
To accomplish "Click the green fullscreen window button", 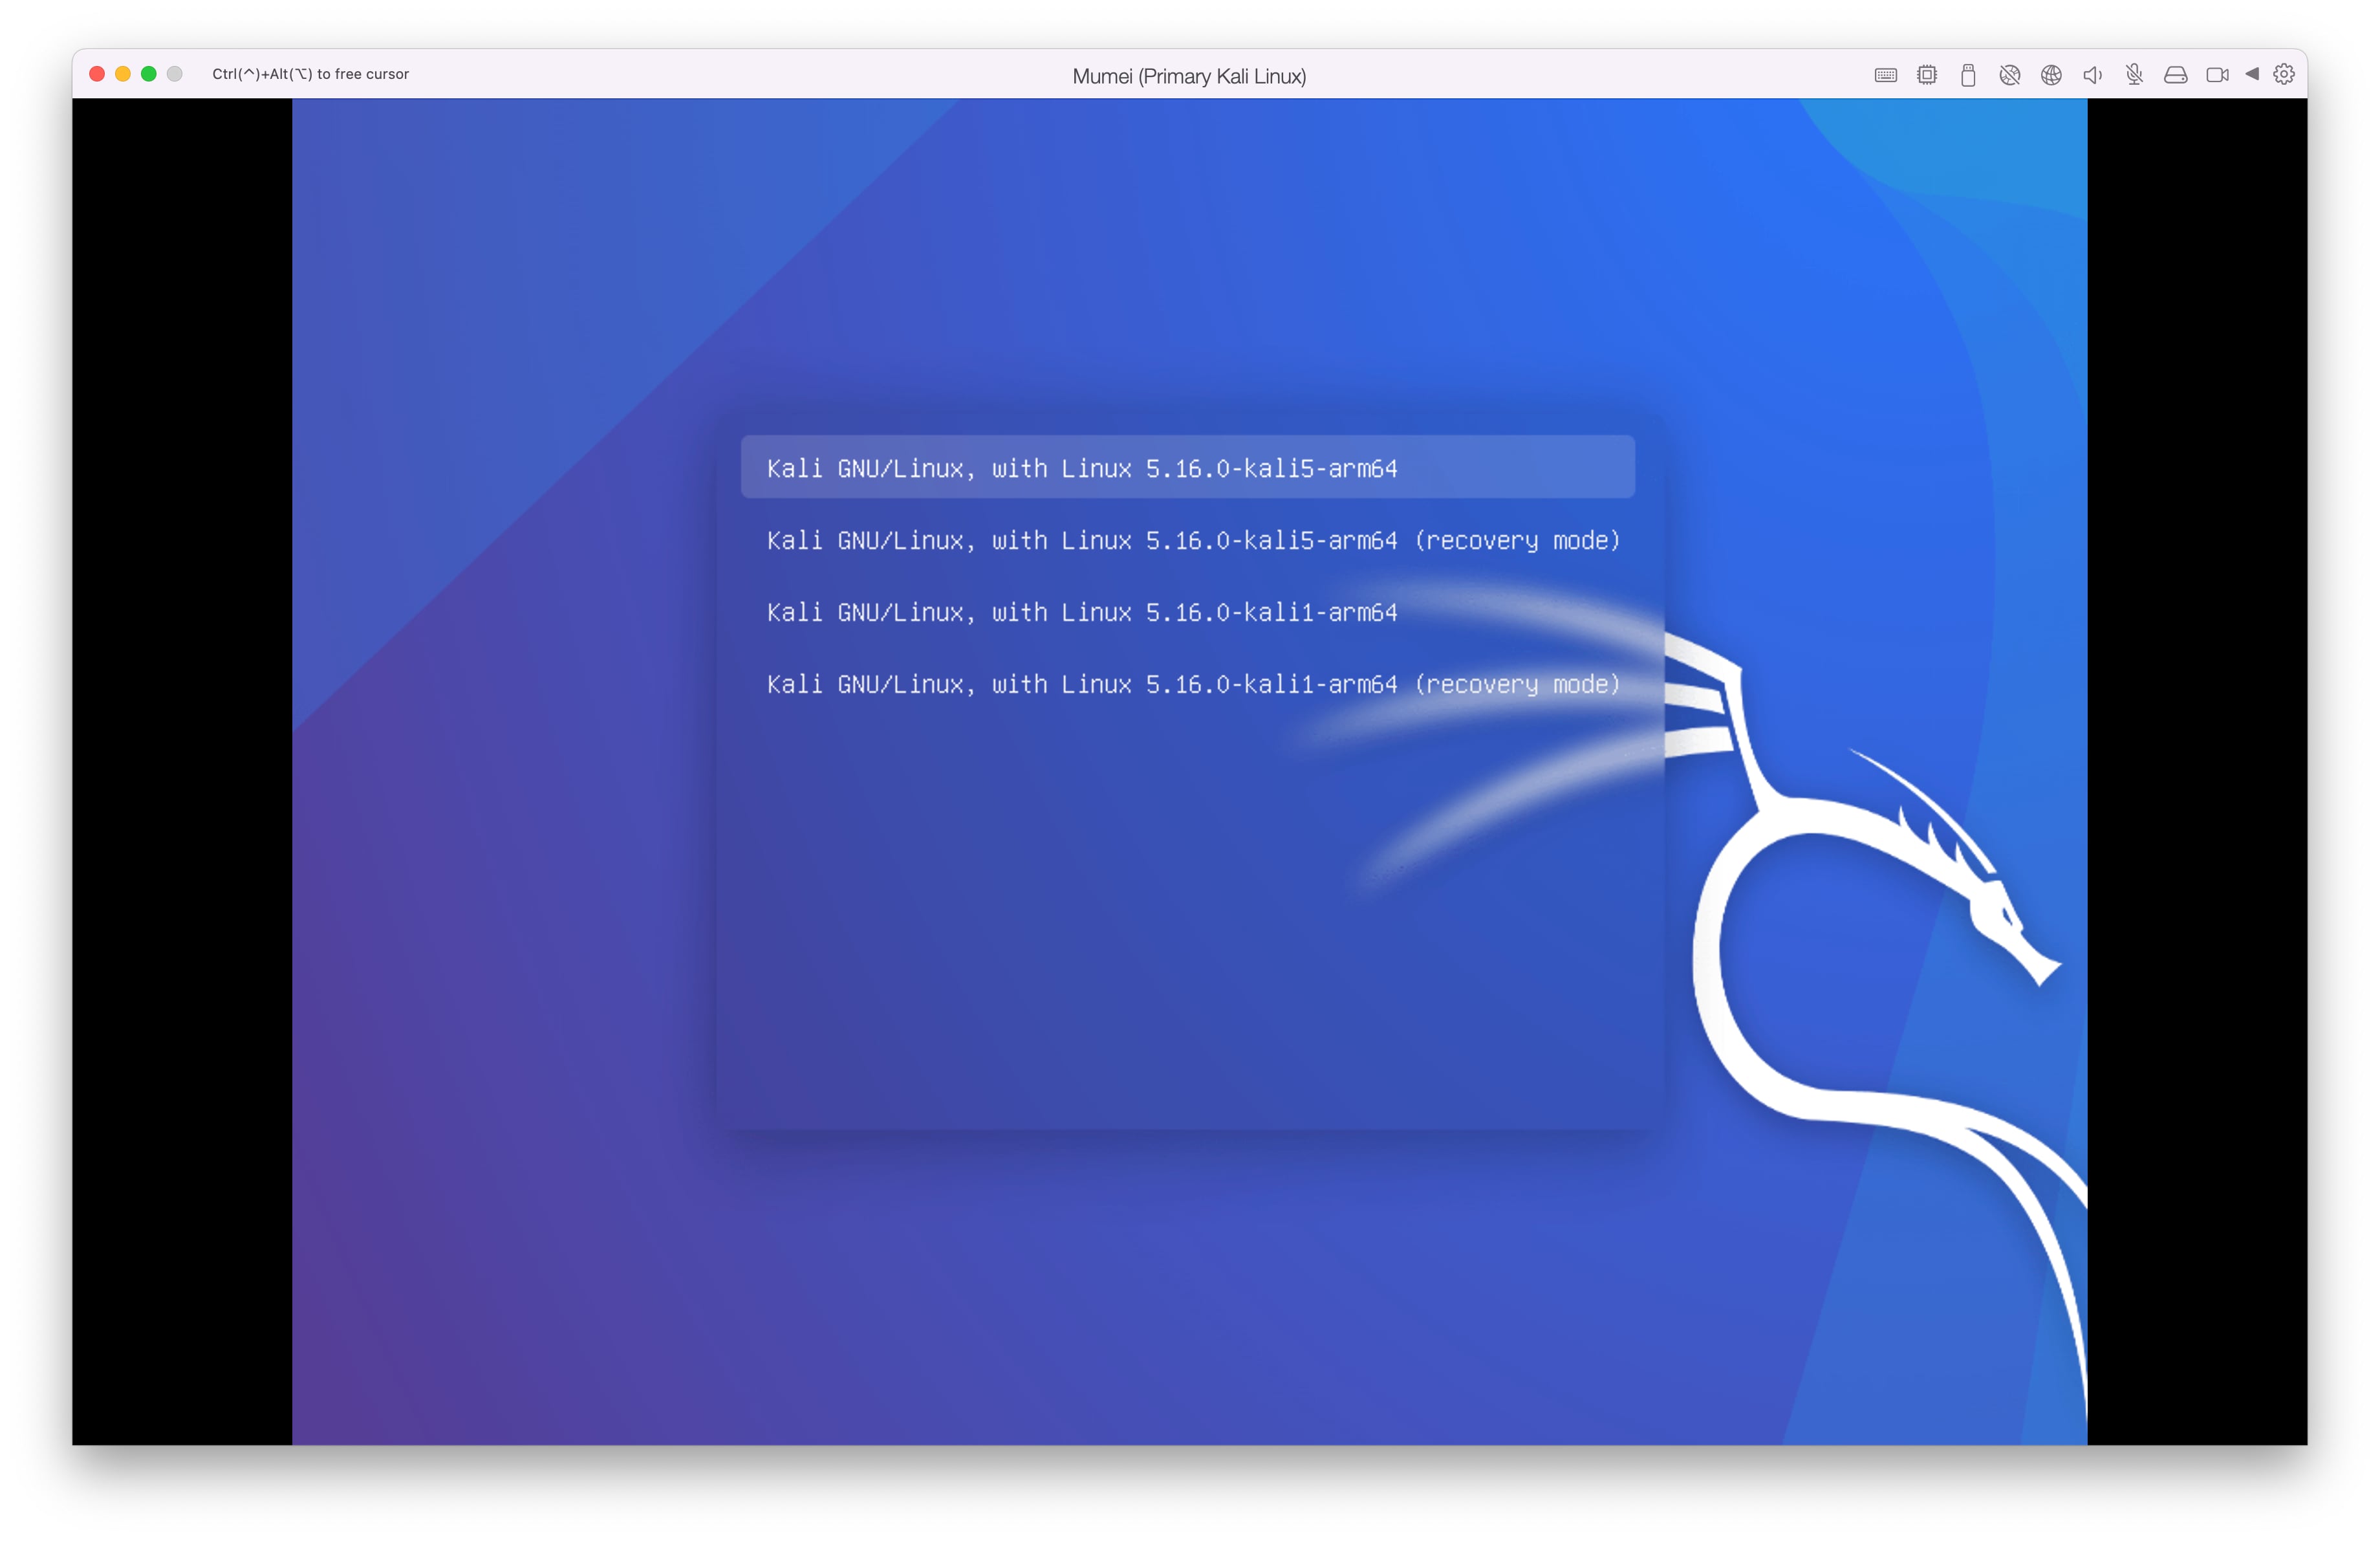I will (149, 74).
